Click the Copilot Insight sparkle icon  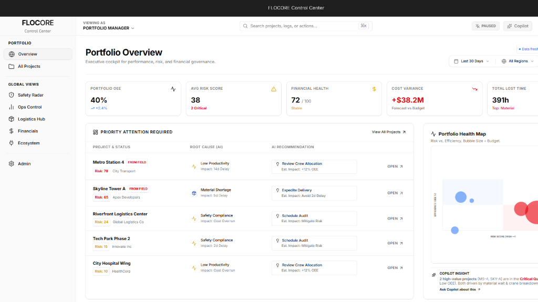click(x=434, y=275)
